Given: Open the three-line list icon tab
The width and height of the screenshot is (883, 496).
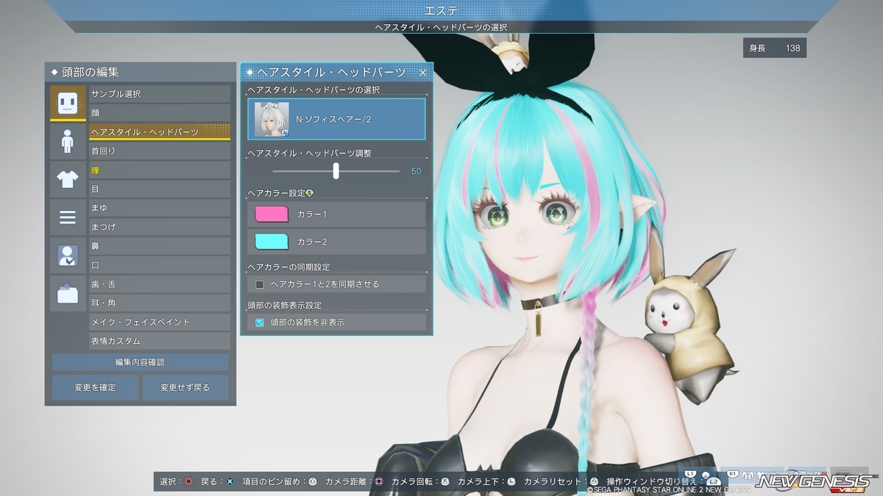Looking at the screenshot, I should (x=68, y=218).
